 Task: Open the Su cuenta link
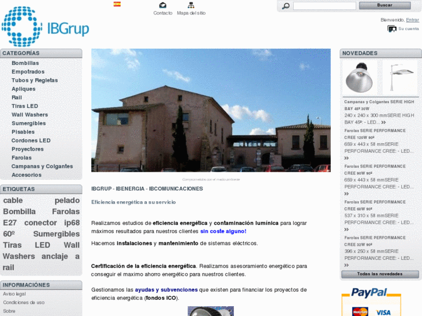coord(409,29)
